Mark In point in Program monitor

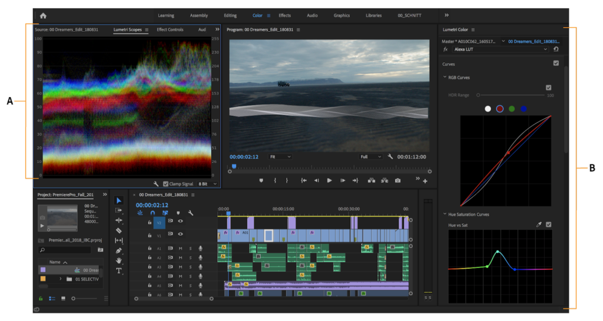[x=275, y=180]
